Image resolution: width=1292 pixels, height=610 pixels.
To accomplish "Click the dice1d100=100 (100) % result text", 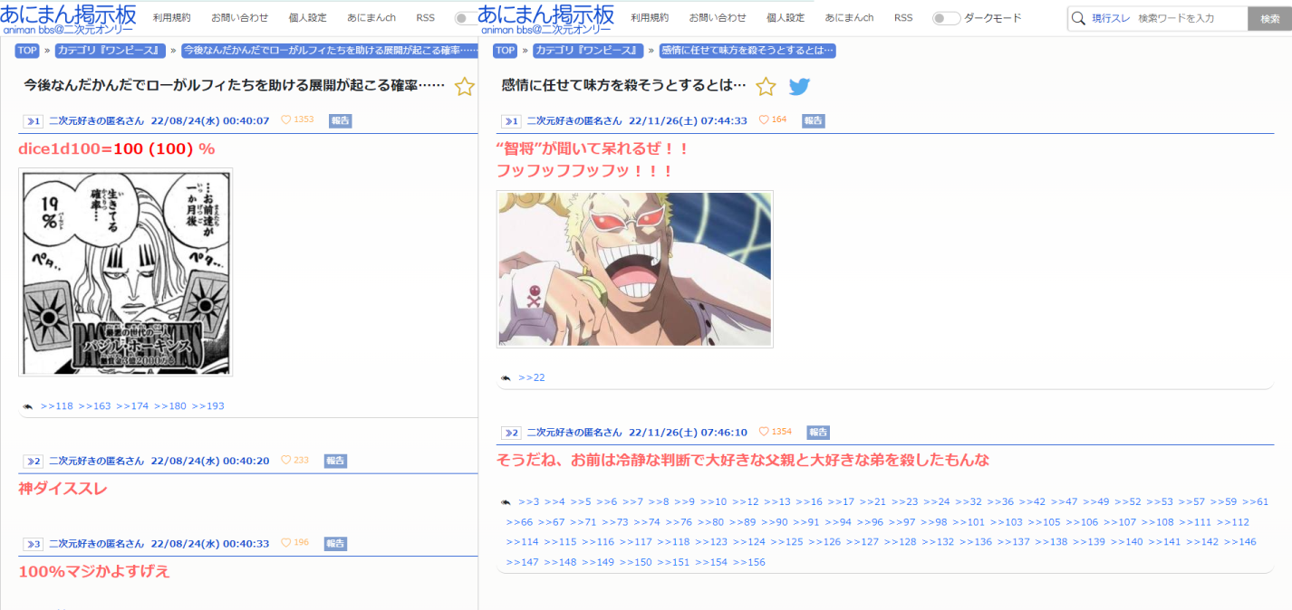I will tap(117, 148).
